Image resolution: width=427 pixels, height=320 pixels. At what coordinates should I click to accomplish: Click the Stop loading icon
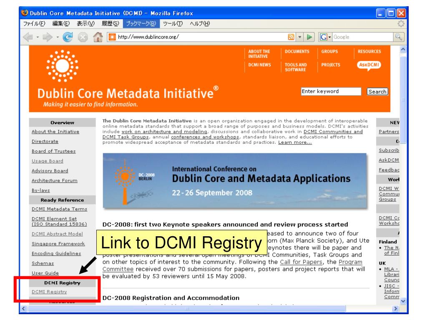click(x=83, y=37)
